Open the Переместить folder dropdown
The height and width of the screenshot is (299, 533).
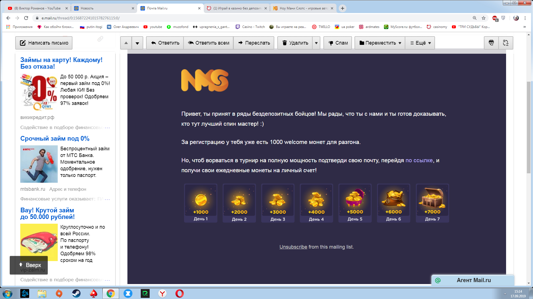click(x=380, y=43)
